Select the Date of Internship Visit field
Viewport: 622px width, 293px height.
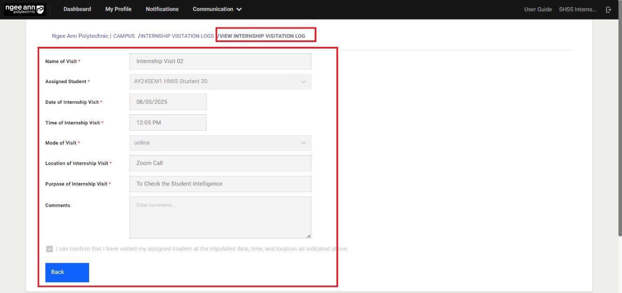(x=168, y=102)
